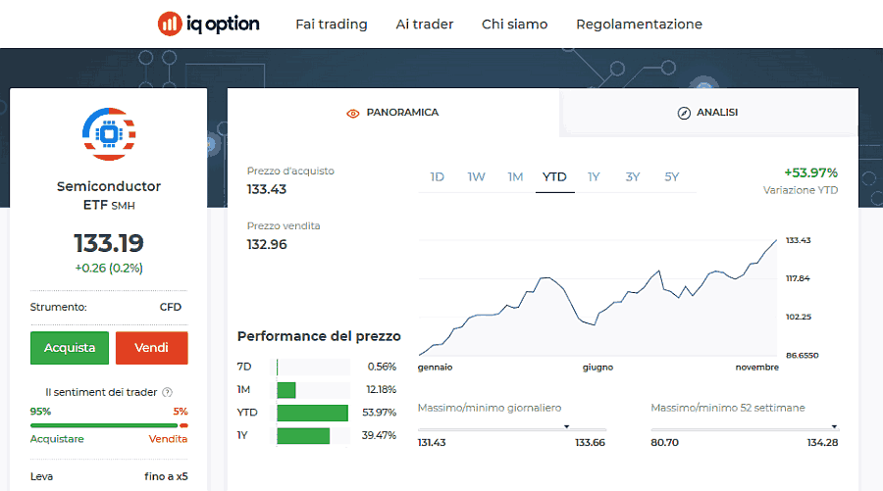Choose the 5Y chart timeframe
Viewport: 883px width, 491px height.
(x=671, y=177)
